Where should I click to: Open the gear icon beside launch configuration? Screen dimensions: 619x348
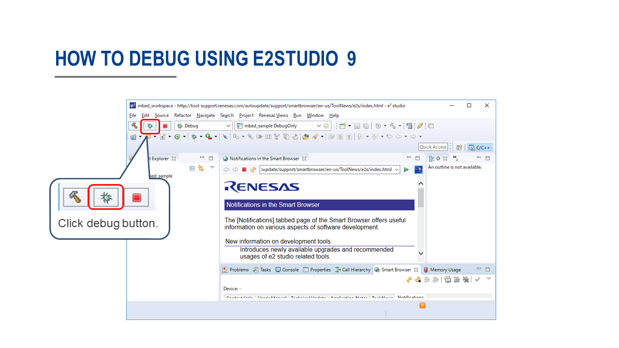click(326, 126)
